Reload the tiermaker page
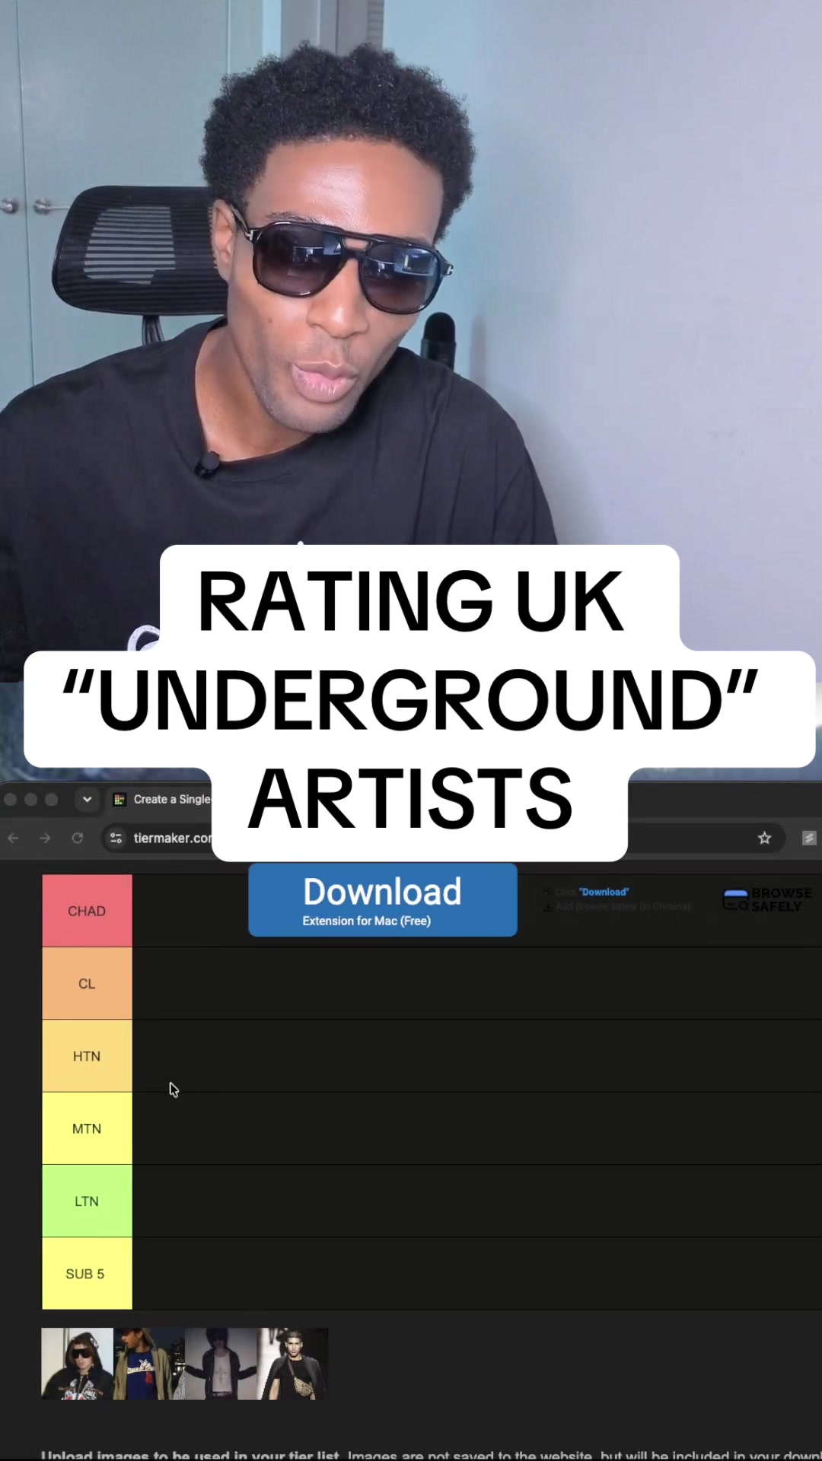Viewport: 822px width, 1461px height. [77, 838]
